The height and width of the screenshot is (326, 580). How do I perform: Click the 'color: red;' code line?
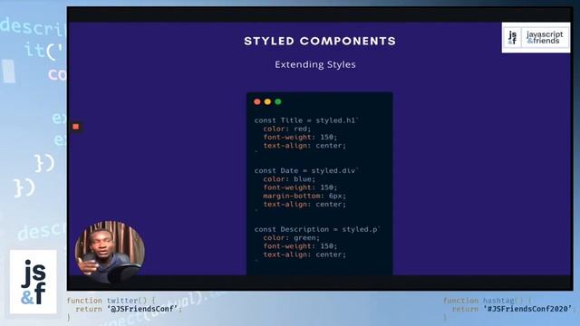click(287, 129)
